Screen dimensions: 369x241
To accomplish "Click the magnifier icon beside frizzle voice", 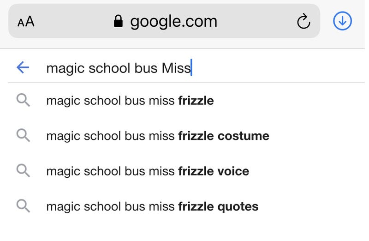I will click(x=23, y=171).
